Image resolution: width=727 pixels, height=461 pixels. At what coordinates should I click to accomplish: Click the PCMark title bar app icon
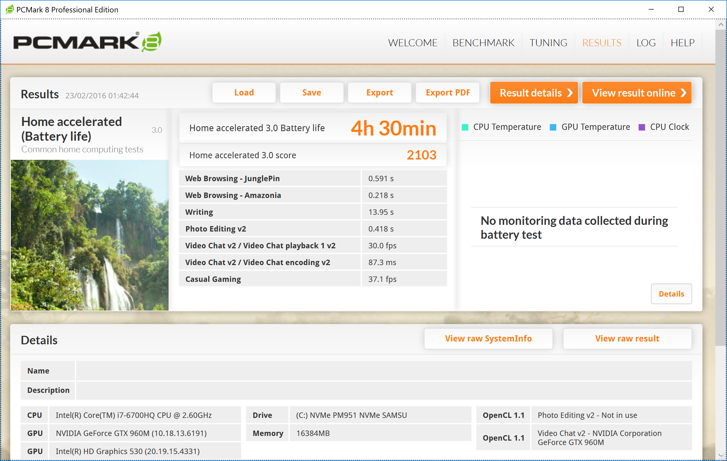(9, 9)
